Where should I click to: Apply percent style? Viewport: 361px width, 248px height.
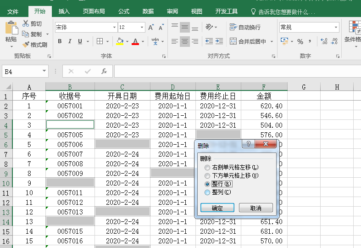pyautogui.click(x=300, y=41)
